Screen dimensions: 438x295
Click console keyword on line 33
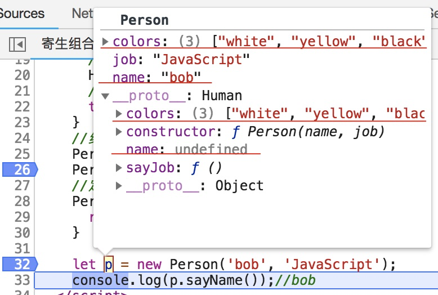[x=100, y=280]
